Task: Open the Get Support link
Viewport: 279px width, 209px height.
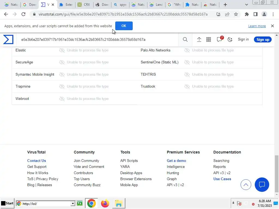Action: (37, 167)
